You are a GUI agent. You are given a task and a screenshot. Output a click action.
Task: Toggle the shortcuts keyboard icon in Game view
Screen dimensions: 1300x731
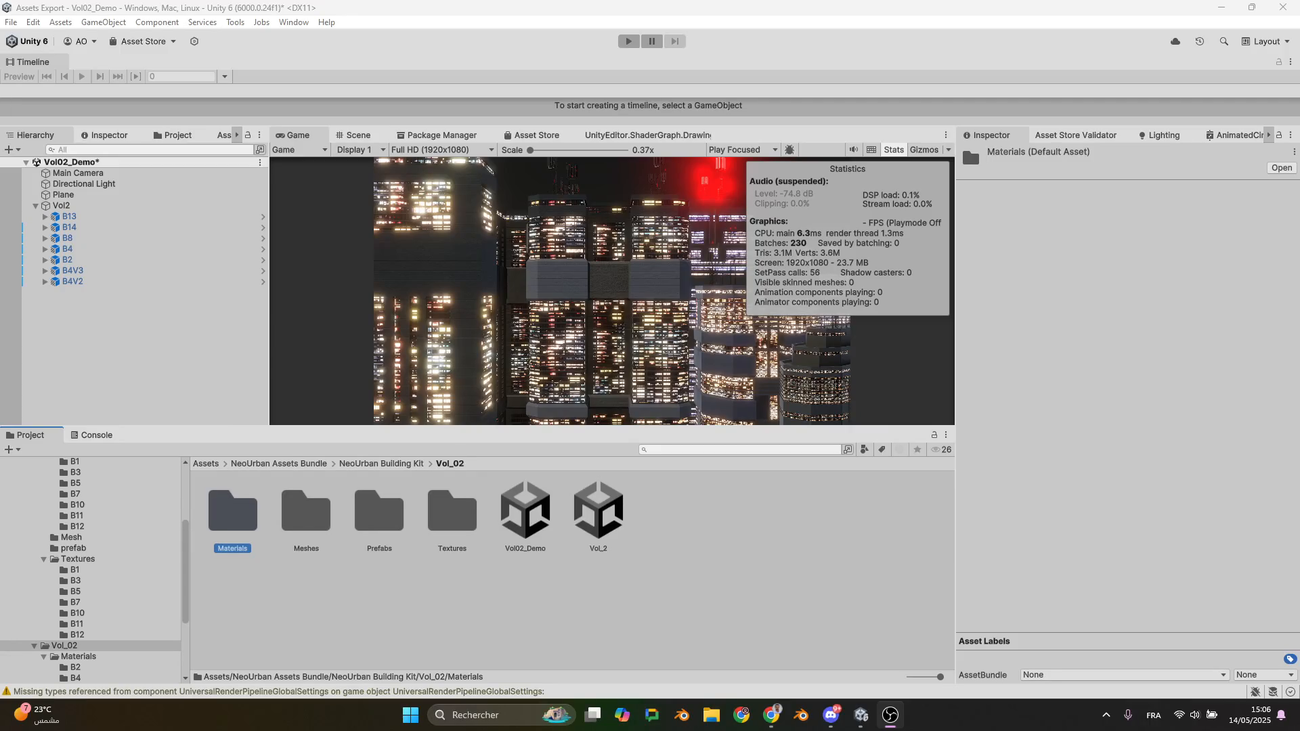pos(871,150)
